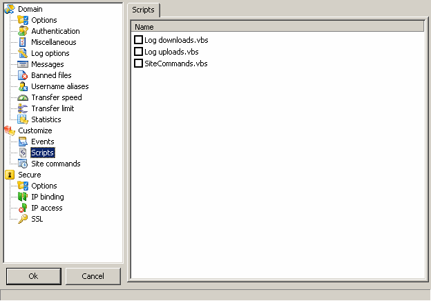This screenshot has height=301, width=431.
Task: Click the IP binding green flags icon
Action: 23,197
